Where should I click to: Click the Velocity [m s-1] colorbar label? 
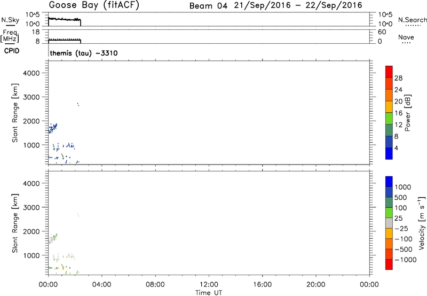coord(422,223)
